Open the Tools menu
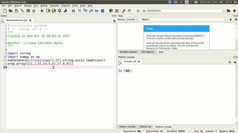Screen dimensions: 238x133 click(x=75, y=6)
